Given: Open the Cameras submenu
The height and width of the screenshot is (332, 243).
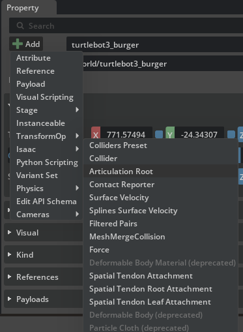Looking at the screenshot, I should 47,215.
